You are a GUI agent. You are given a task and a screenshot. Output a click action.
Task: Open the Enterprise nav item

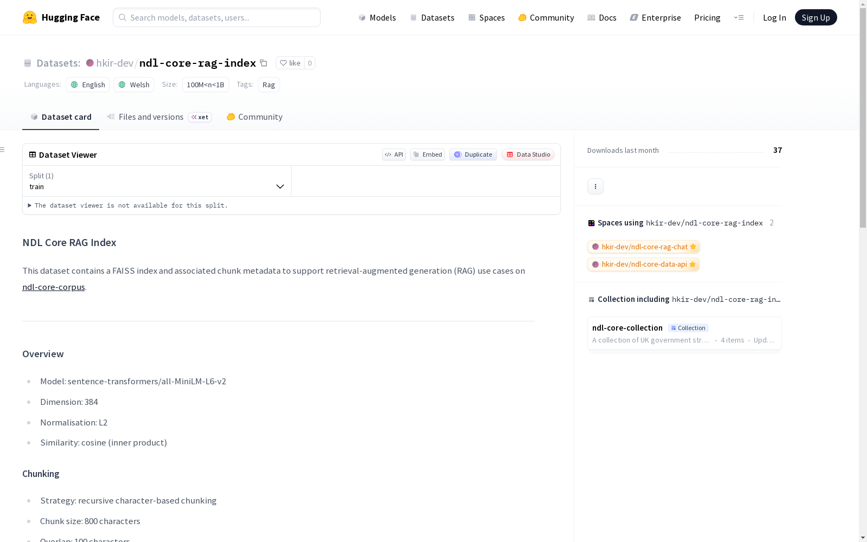pyautogui.click(x=655, y=17)
